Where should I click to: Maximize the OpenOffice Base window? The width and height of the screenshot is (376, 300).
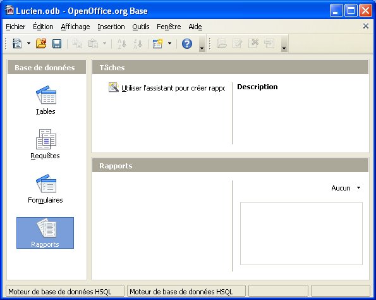(x=351, y=11)
